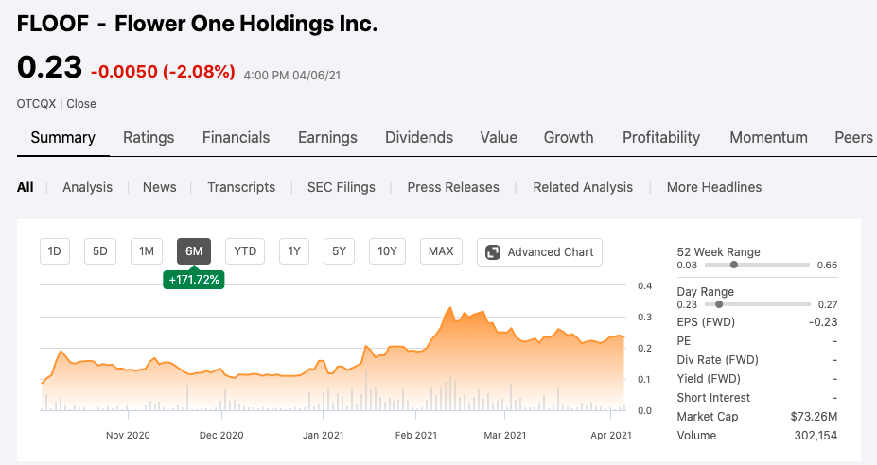877x465 pixels.
Task: Open the Advanced Chart icon
Action: tap(493, 251)
